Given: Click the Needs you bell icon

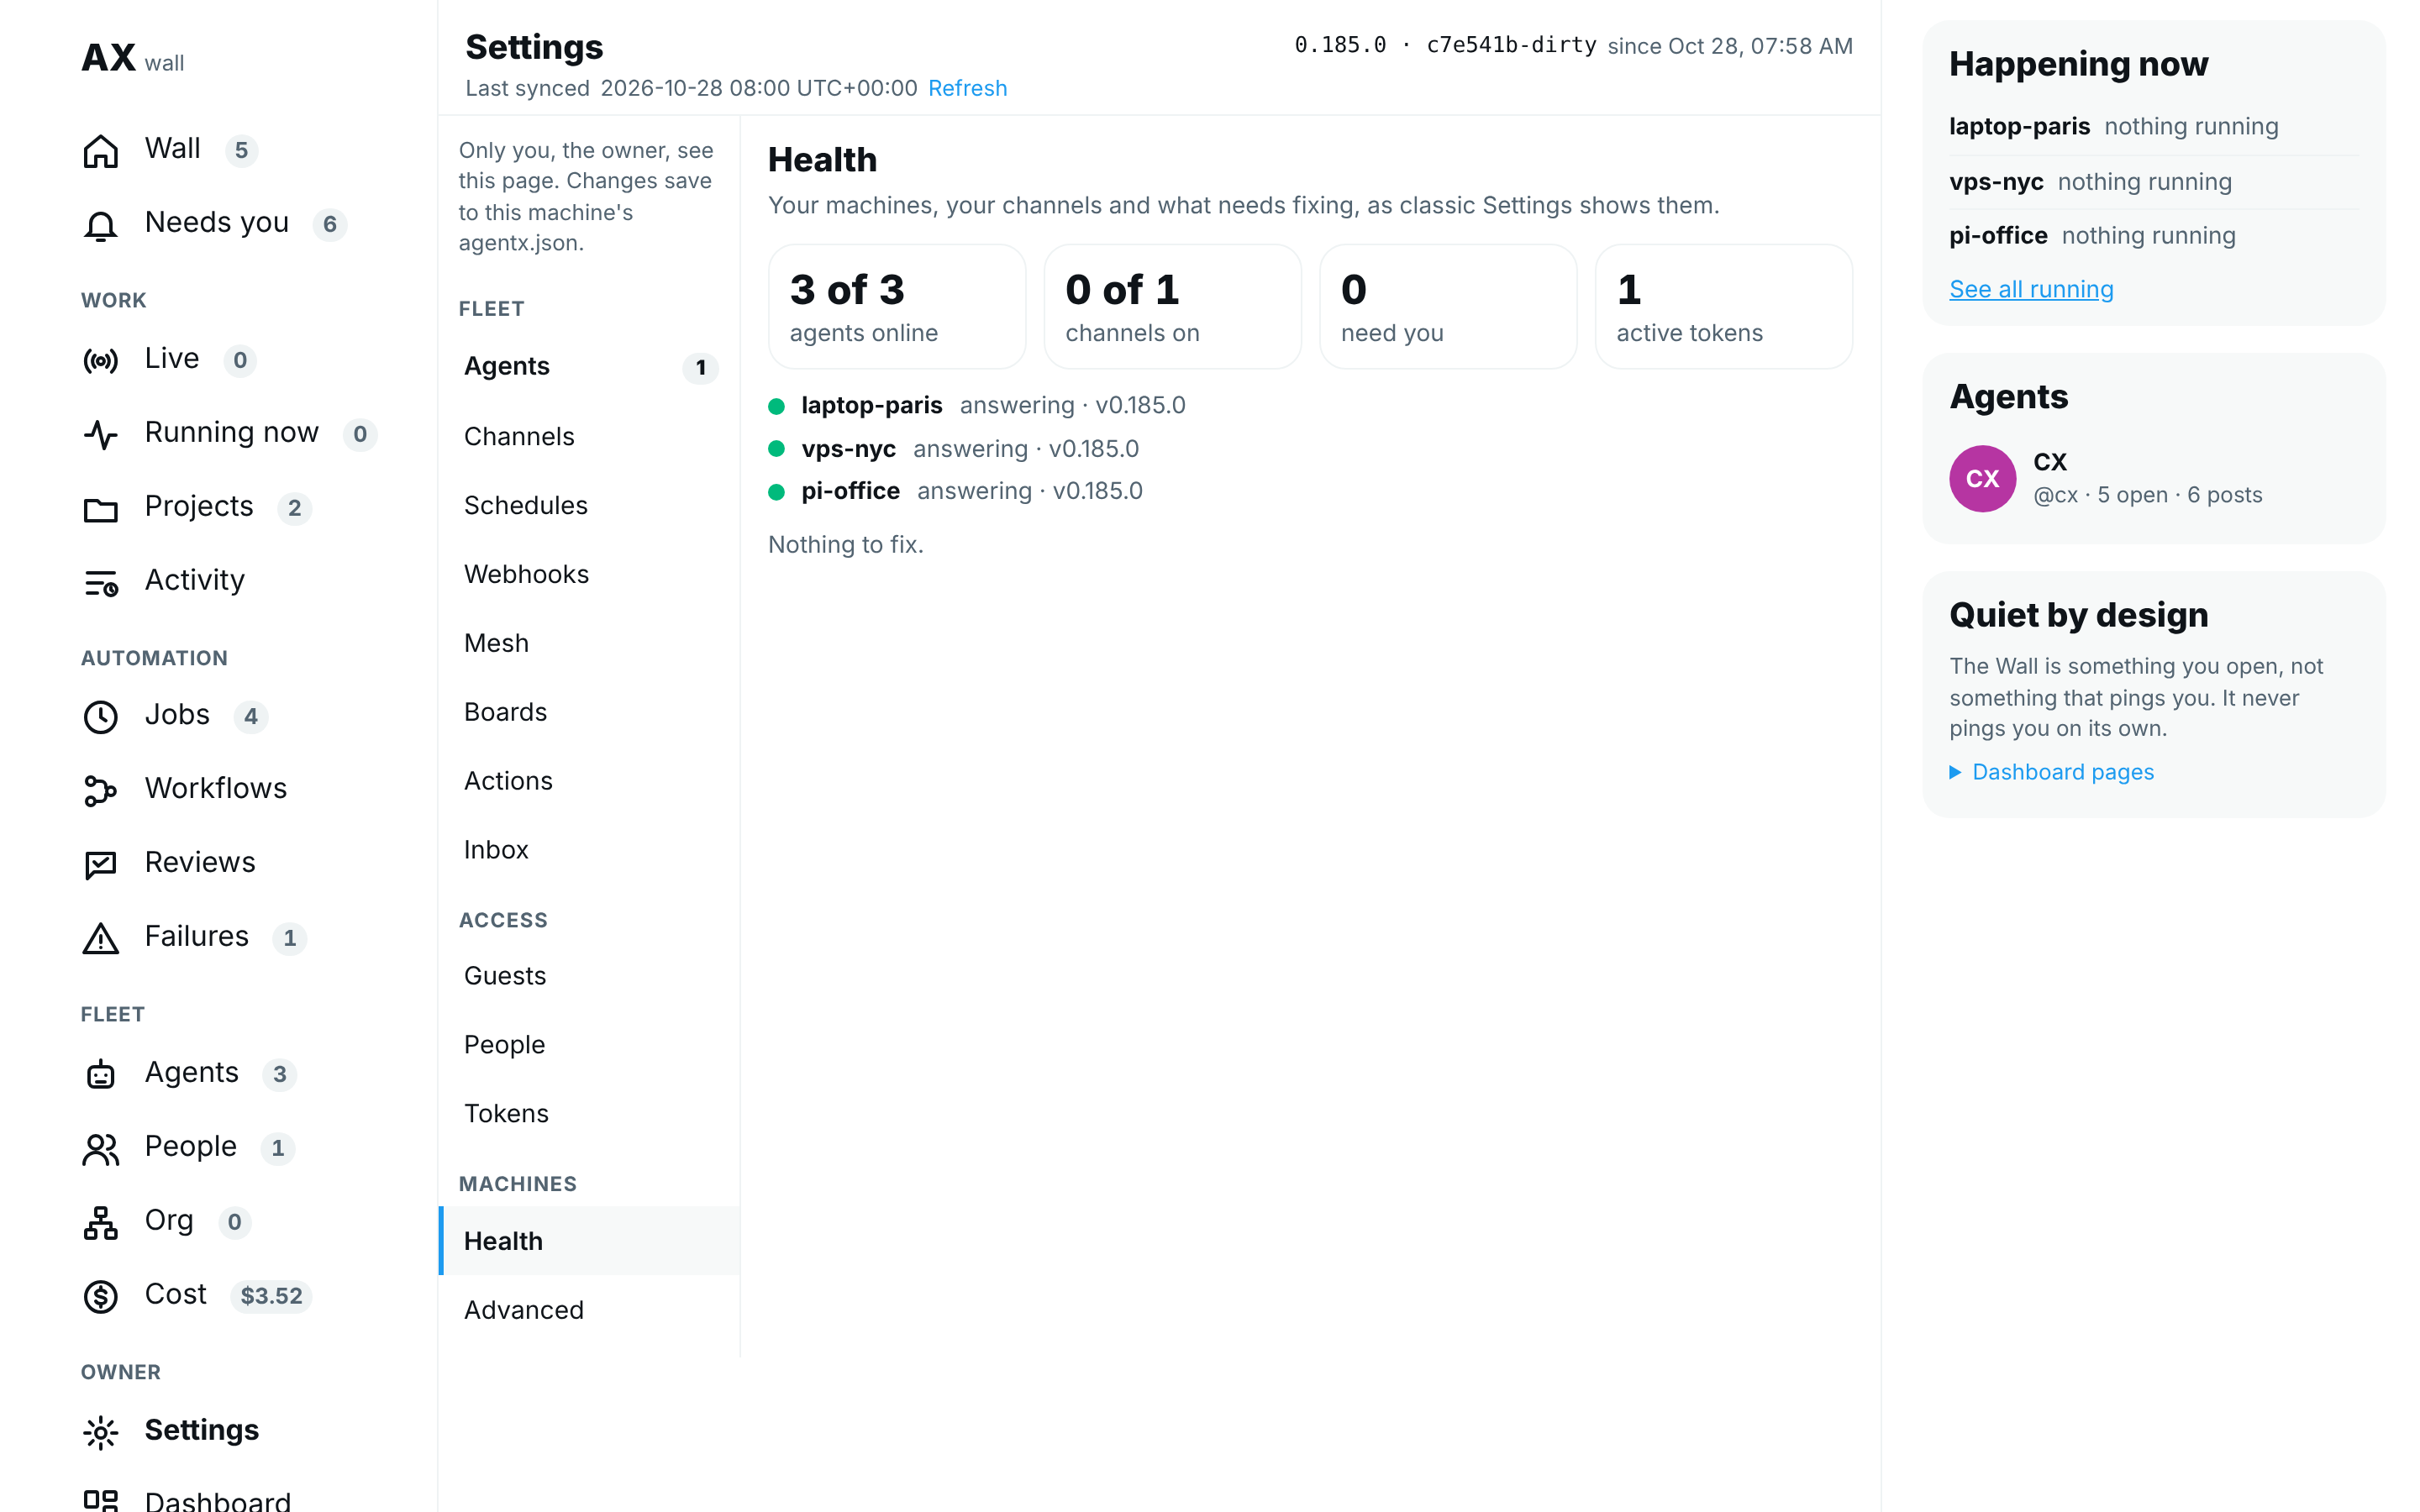Looking at the screenshot, I should [101, 224].
